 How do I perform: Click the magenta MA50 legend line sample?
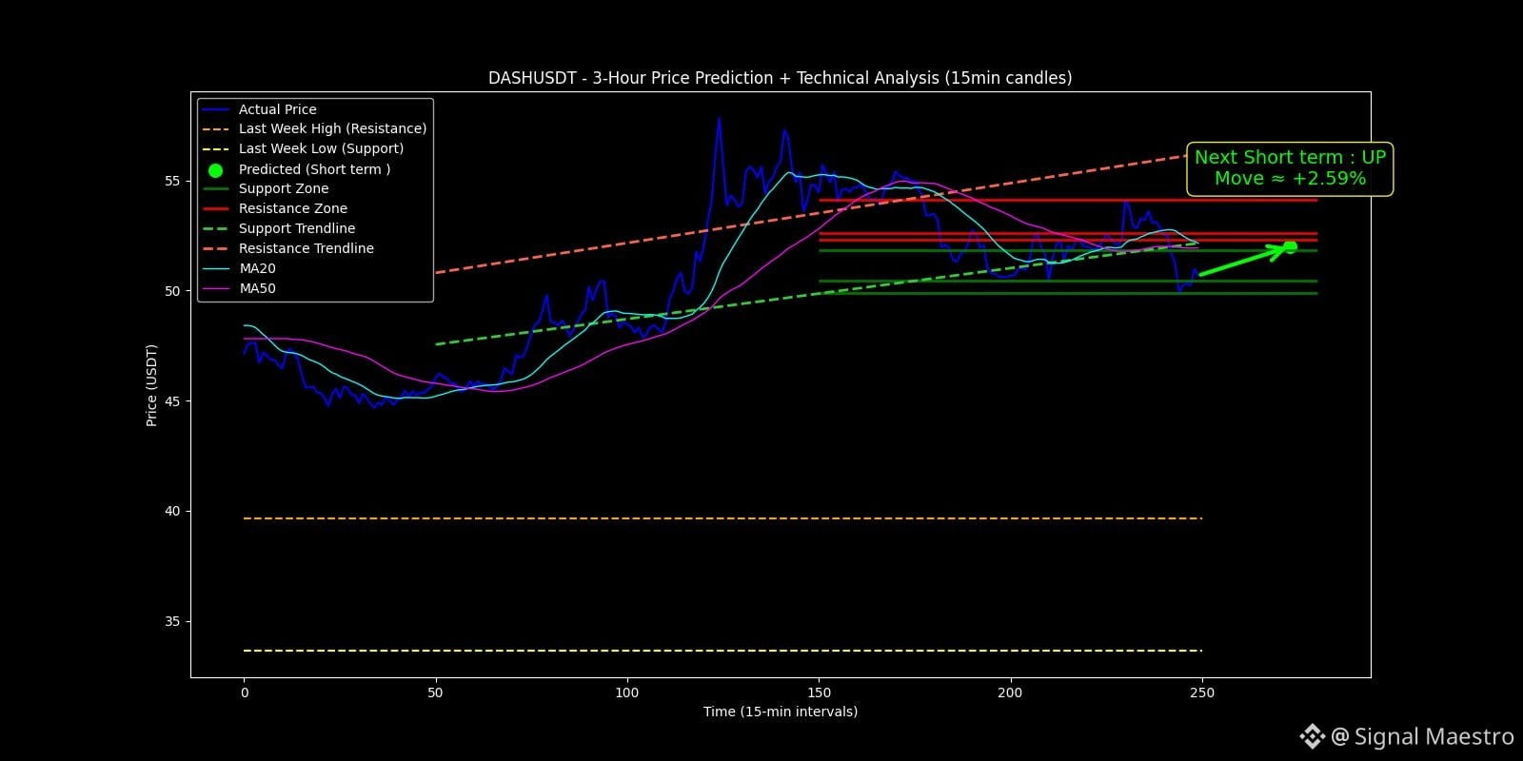[x=215, y=288]
